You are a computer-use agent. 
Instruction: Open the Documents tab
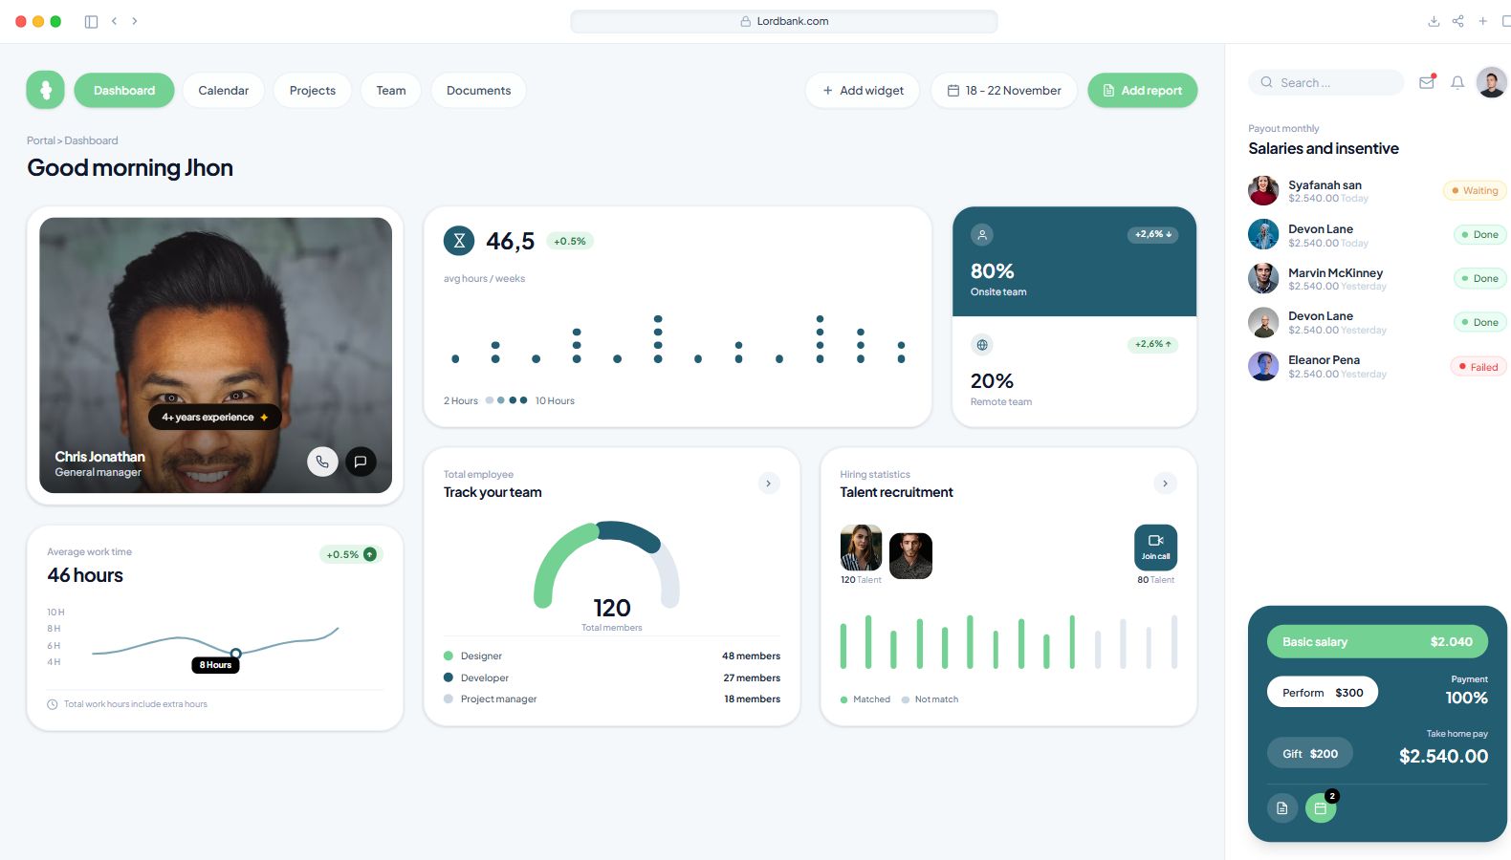coord(479,90)
